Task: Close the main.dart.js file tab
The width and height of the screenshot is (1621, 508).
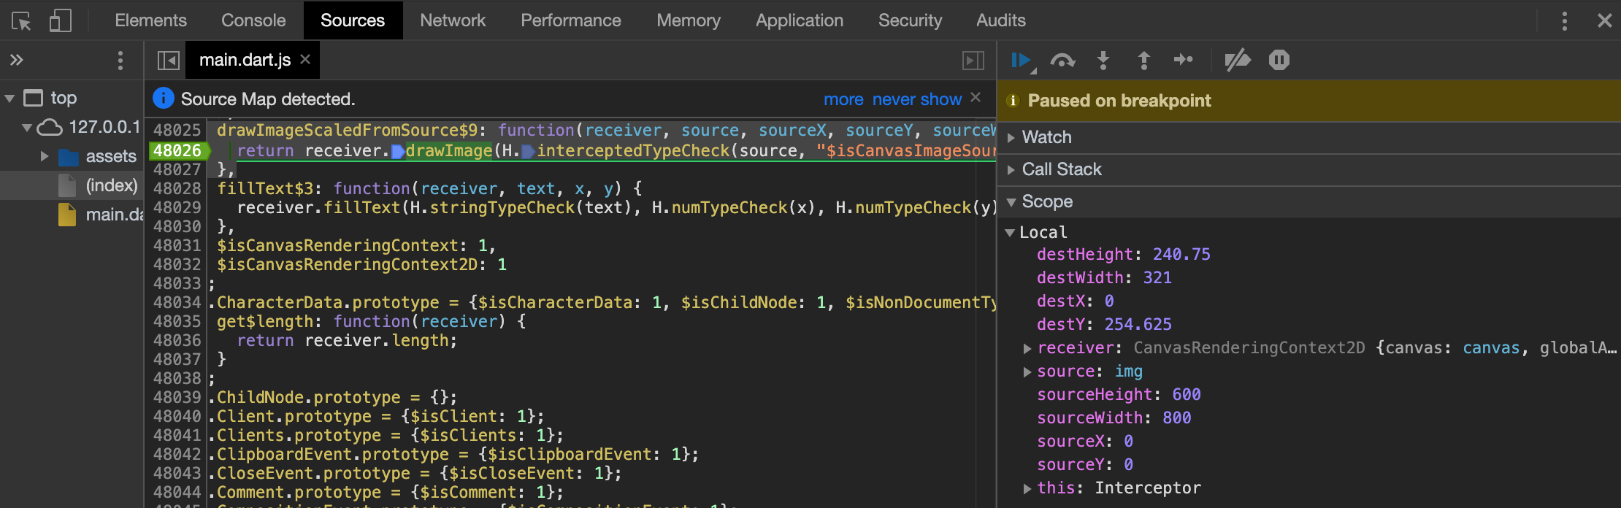Action: [x=305, y=60]
